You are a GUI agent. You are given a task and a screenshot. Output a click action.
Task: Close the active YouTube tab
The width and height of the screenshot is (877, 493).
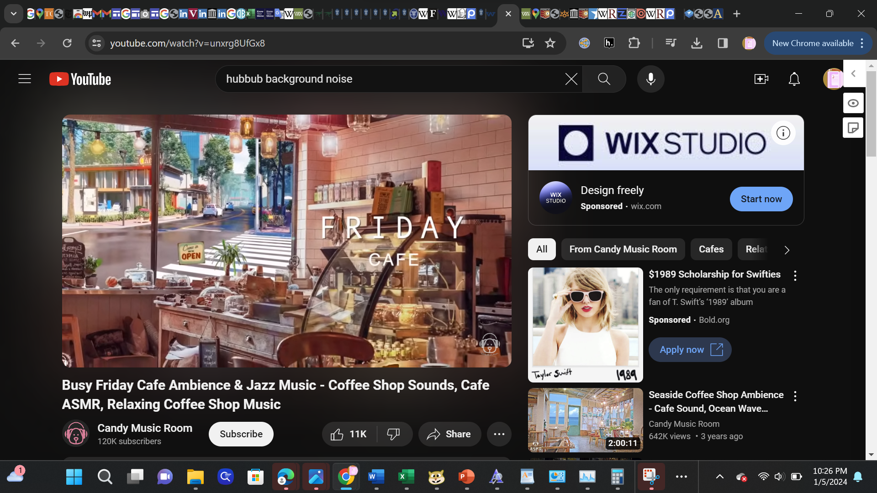pyautogui.click(x=508, y=14)
